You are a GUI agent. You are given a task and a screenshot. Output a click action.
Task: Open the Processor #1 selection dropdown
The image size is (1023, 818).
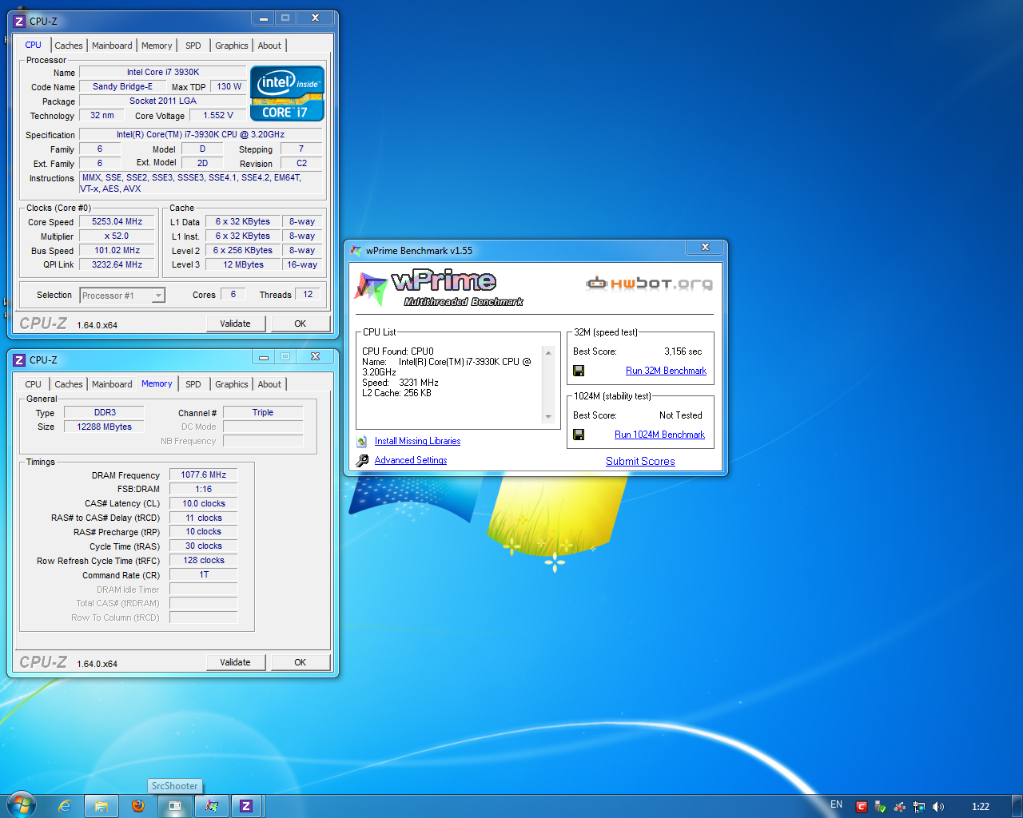(x=122, y=296)
